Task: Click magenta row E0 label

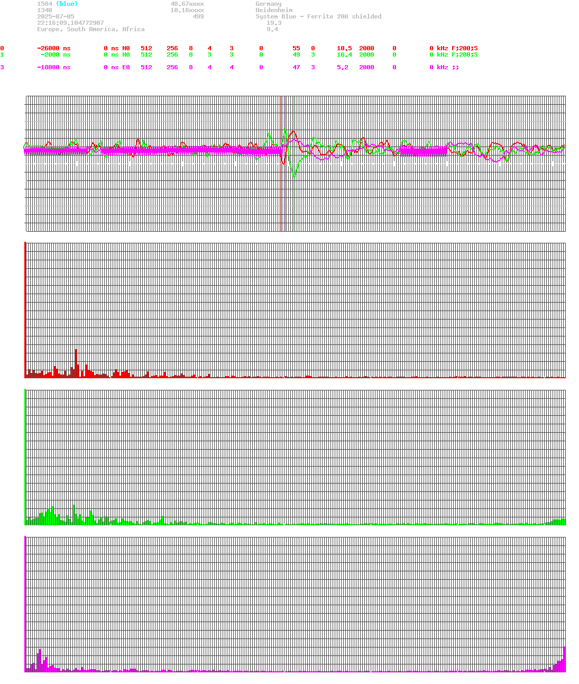Action: pyautogui.click(x=126, y=67)
